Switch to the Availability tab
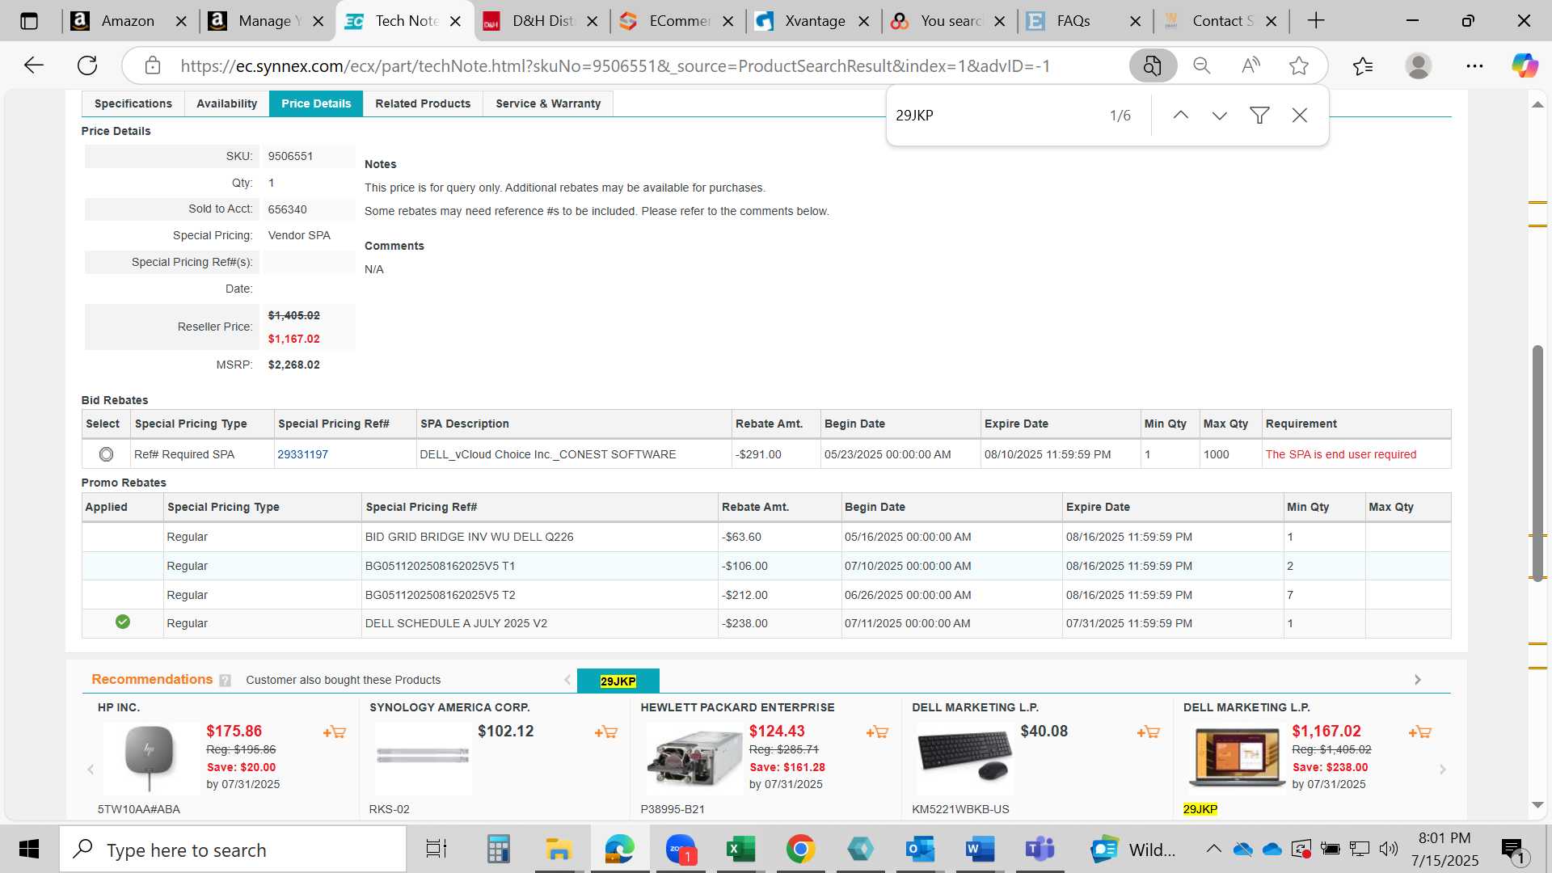Viewport: 1552px width, 873px height. click(x=226, y=103)
